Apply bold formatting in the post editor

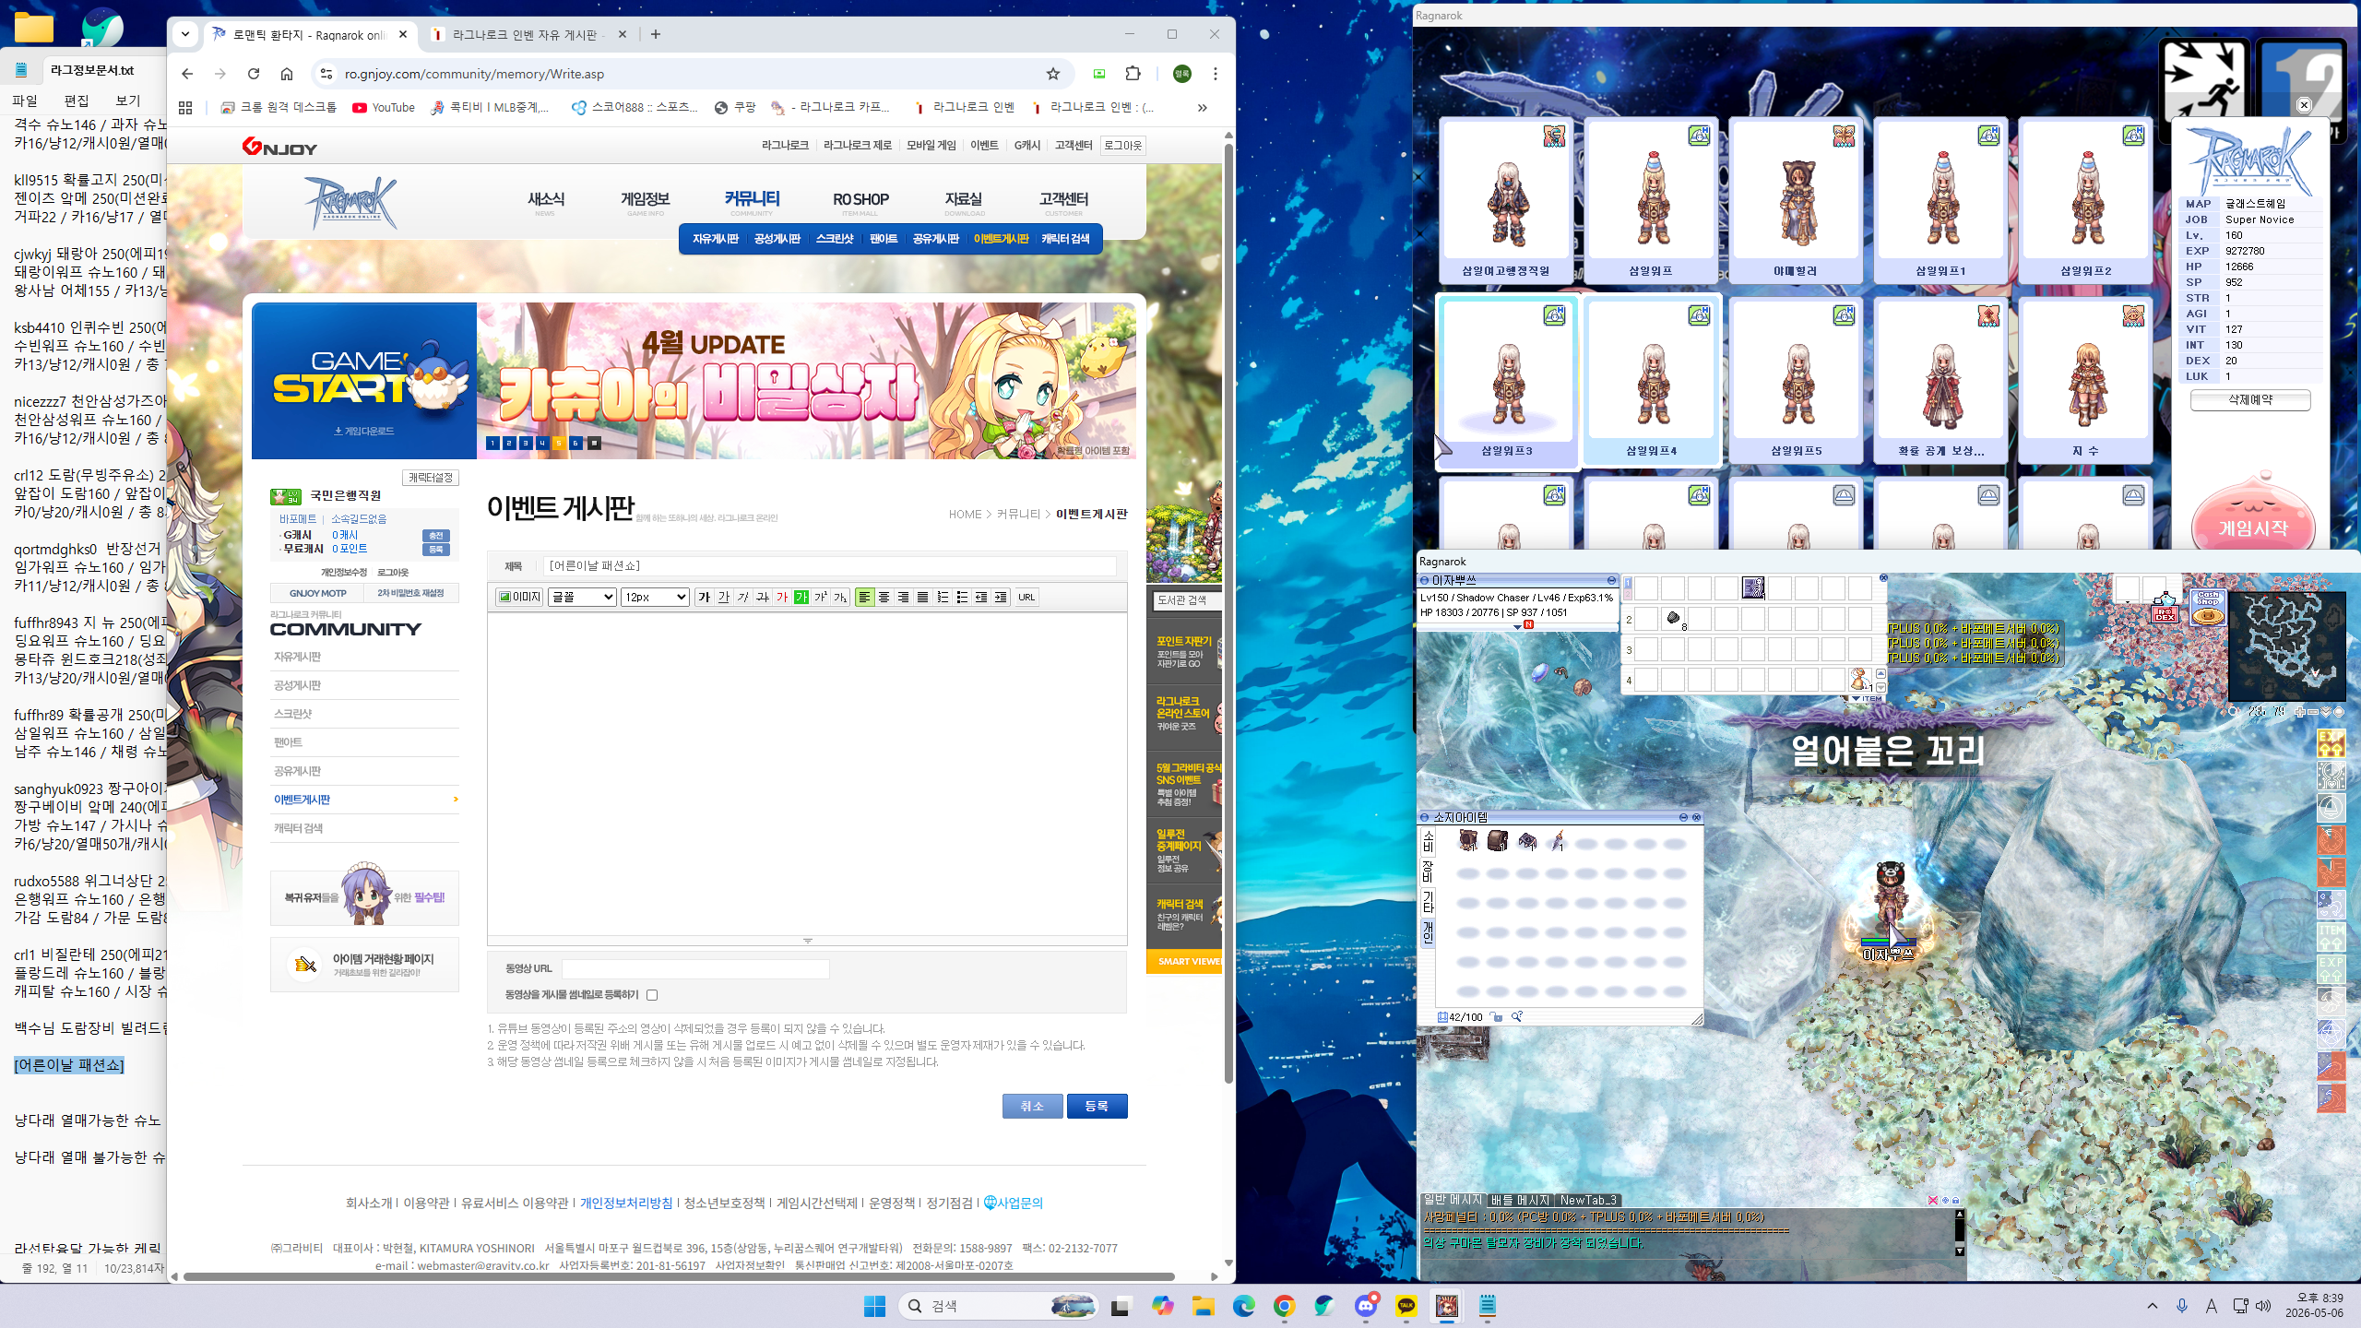pos(704,597)
